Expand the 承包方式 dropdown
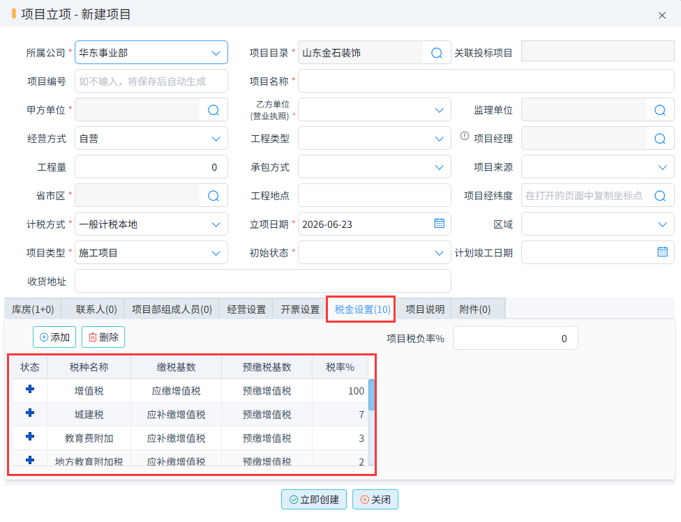This screenshot has height=522, width=681. pos(439,167)
